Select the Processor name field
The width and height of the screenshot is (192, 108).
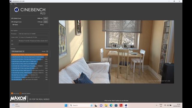pos(33,34)
